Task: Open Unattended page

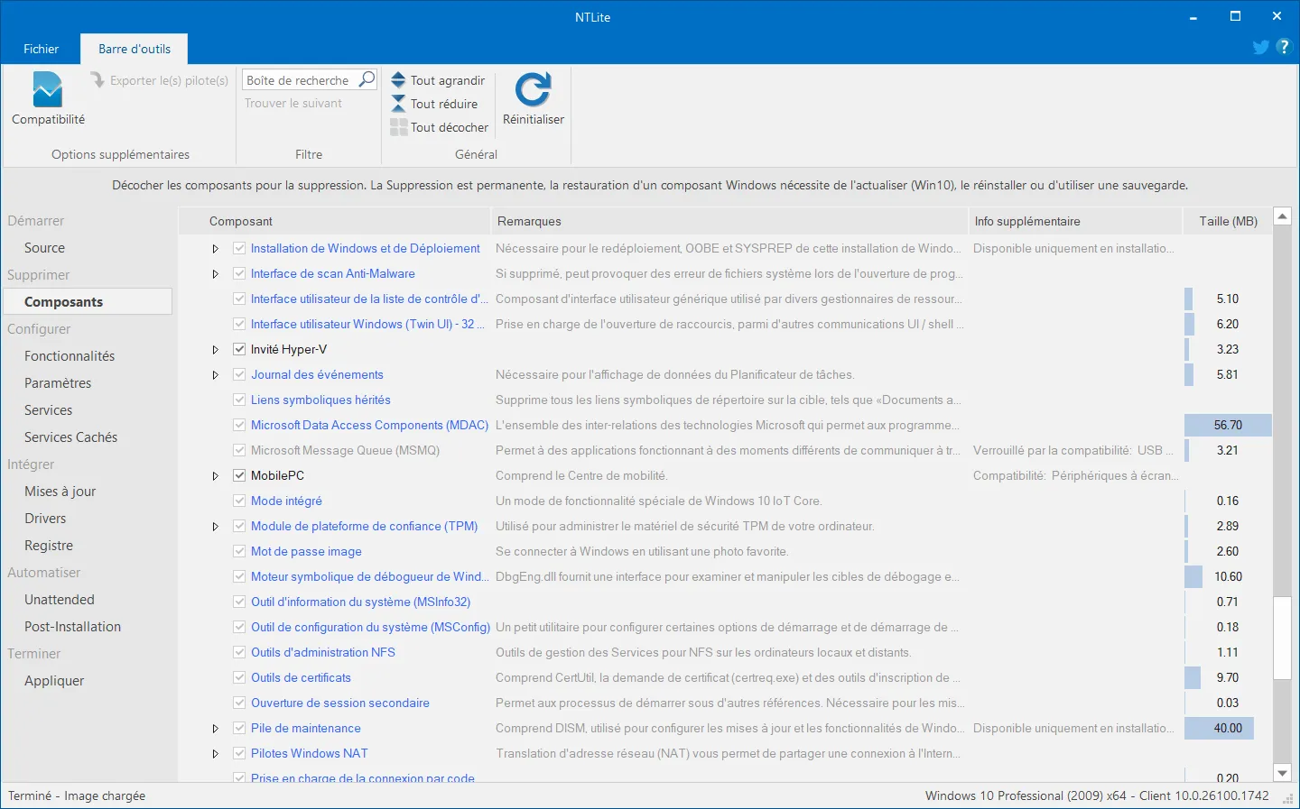Action: tap(60, 600)
